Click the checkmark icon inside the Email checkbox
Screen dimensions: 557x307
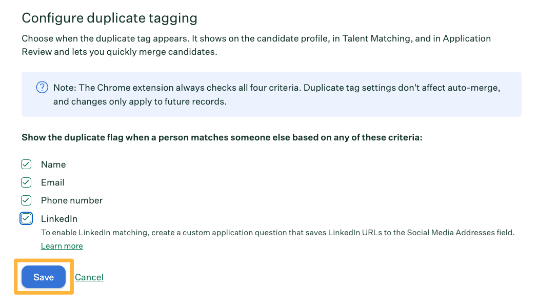pos(26,182)
